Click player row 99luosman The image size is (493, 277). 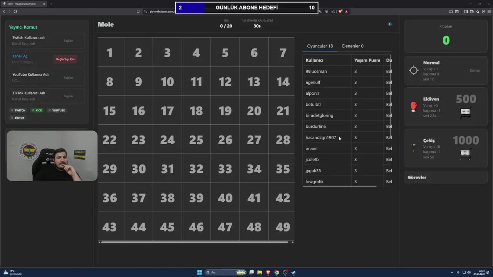[347, 71]
